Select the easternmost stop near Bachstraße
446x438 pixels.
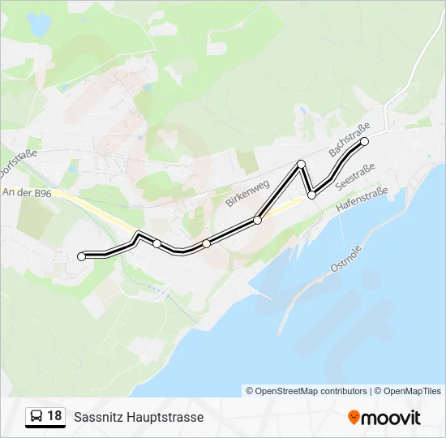pyautogui.click(x=364, y=141)
